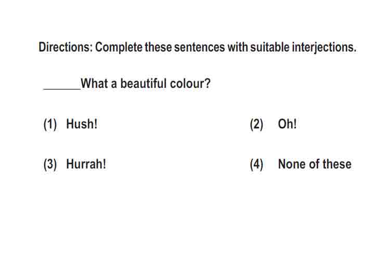Click the (1) option number
Screen dimensions: 390x260
coord(50,124)
